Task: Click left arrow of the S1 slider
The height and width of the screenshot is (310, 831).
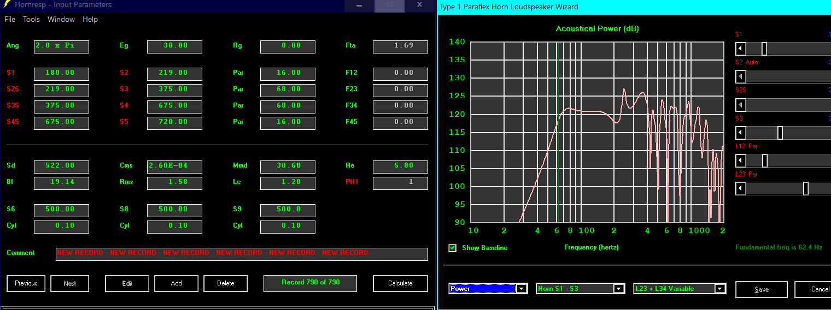Action: pos(741,49)
